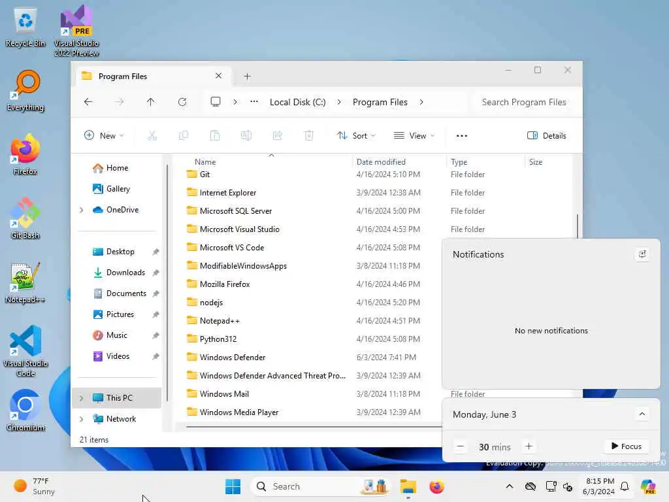Open Recycle Bin on desktop
This screenshot has width=669, height=502.
point(25,26)
